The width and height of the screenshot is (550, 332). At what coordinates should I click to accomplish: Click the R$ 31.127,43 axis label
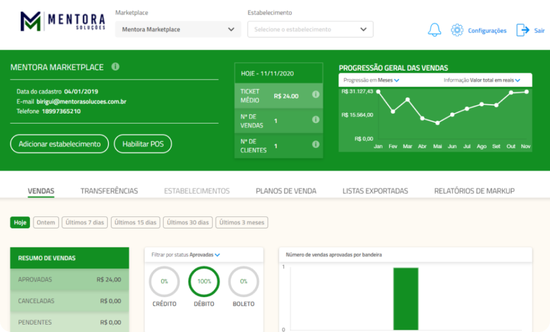point(357,92)
